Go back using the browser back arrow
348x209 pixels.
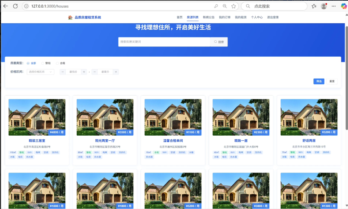tap(5, 6)
